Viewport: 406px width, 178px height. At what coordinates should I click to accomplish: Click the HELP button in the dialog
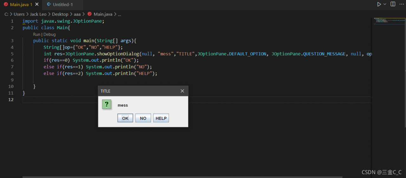pyautogui.click(x=161, y=118)
